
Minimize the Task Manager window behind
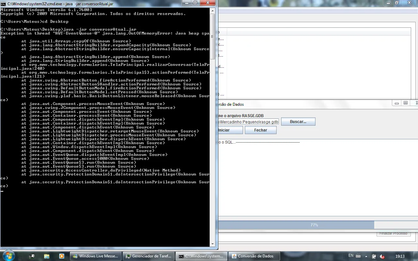[x=388, y=3]
